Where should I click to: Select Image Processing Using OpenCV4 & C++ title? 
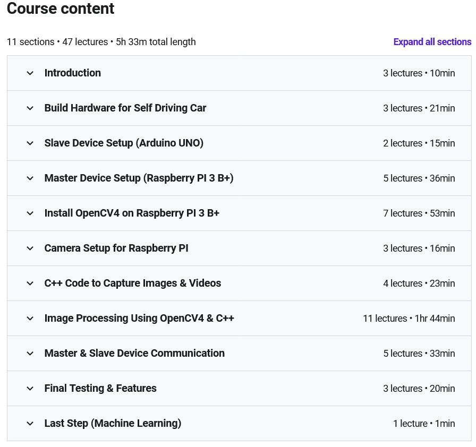[139, 319]
